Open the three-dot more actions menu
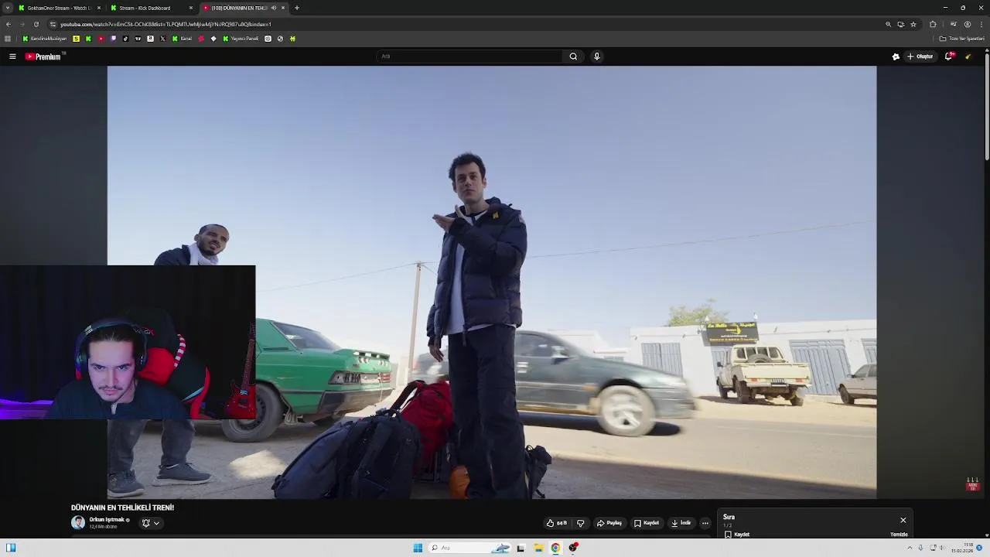The width and height of the screenshot is (990, 557). pos(705,523)
